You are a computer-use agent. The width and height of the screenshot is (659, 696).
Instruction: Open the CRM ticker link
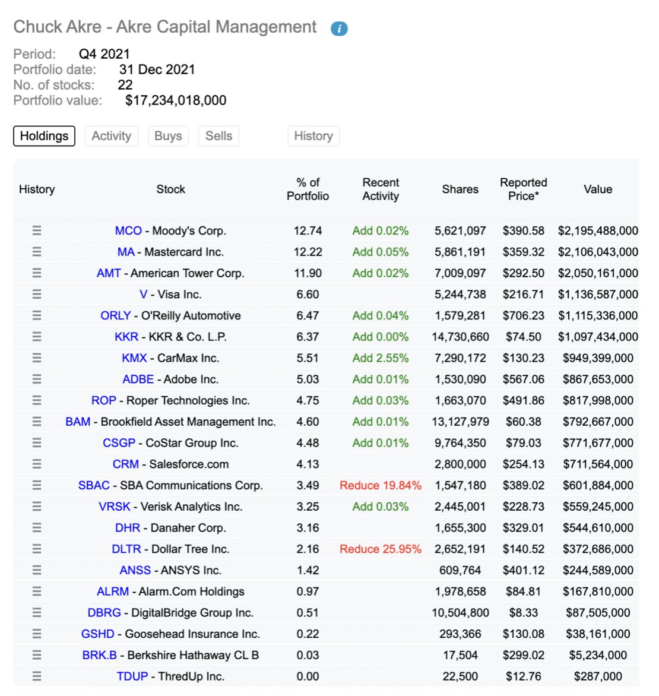pyautogui.click(x=126, y=464)
